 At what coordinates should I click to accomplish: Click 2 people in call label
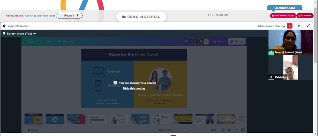coord(18,26)
